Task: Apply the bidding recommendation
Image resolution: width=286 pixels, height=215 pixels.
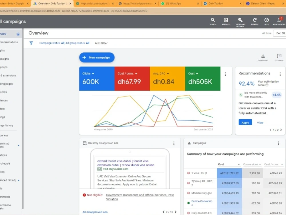Action: pyautogui.click(x=245, y=122)
